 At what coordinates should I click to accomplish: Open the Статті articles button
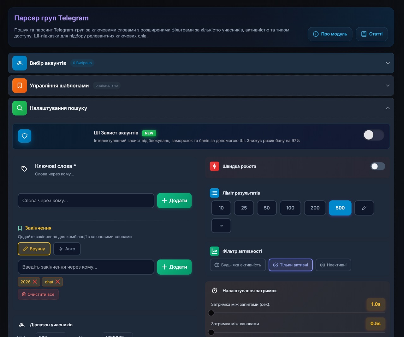(372, 34)
